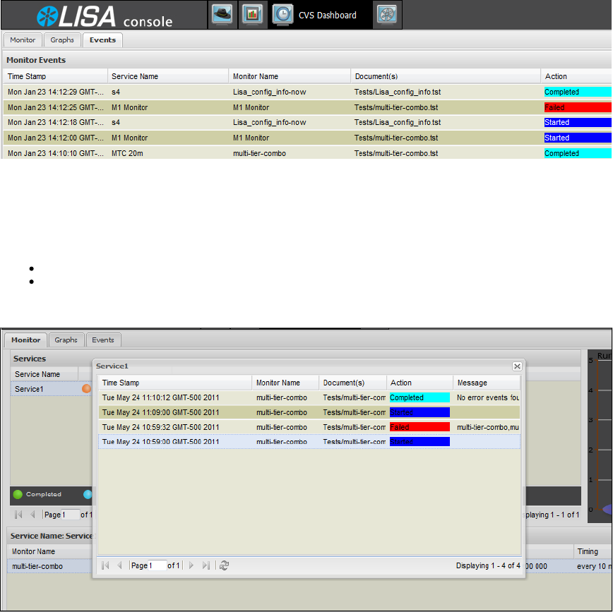Select the Monitor tab above Monitor Events
Viewport: 613px width, 612px height.
pos(23,40)
